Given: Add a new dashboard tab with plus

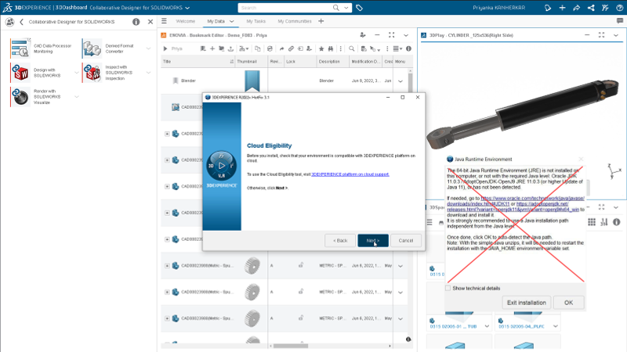Looking at the screenshot, I should [321, 21].
